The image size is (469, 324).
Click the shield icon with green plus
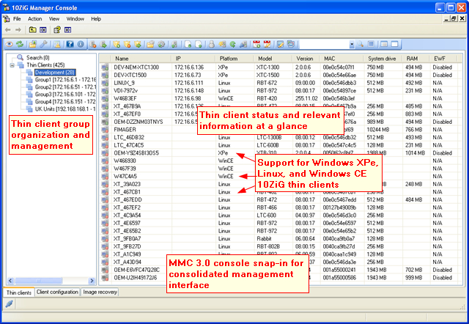(x=117, y=45)
